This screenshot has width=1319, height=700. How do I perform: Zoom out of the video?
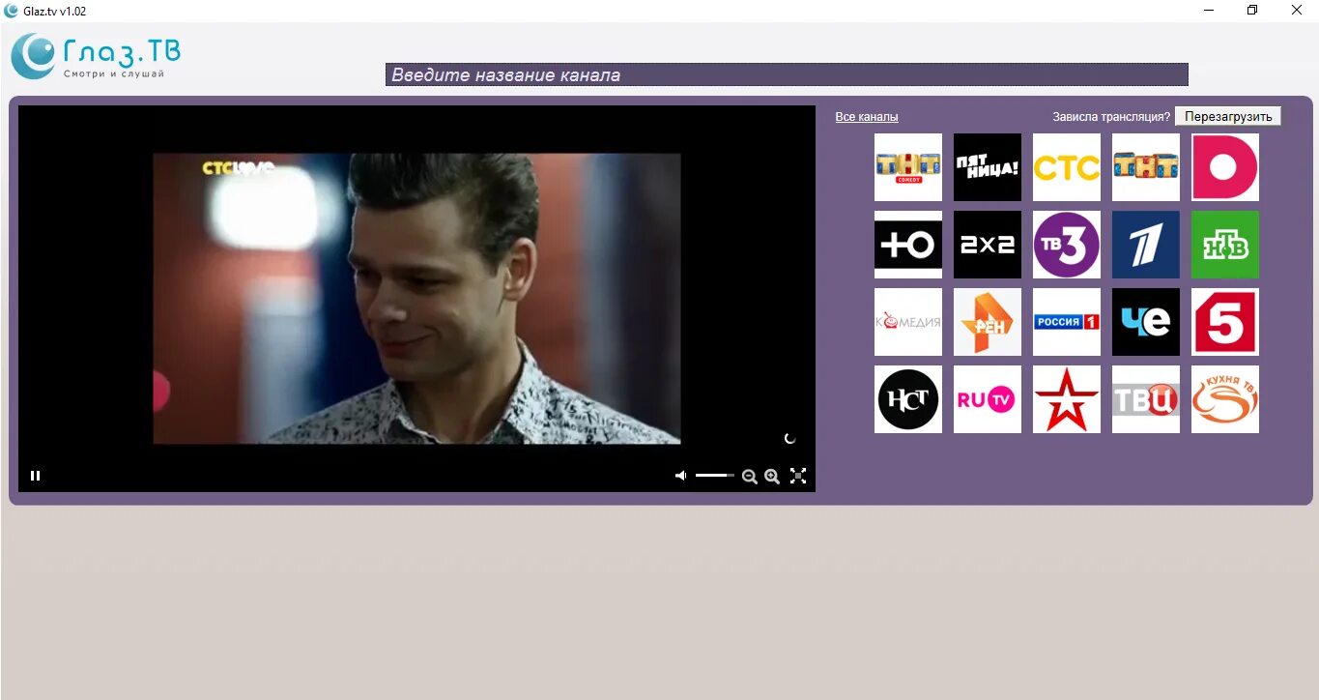point(750,476)
